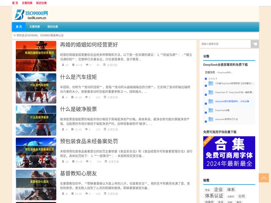Click the folder icon for DeepSeek合集
This screenshot has height=203, width=271.
pos(211,110)
